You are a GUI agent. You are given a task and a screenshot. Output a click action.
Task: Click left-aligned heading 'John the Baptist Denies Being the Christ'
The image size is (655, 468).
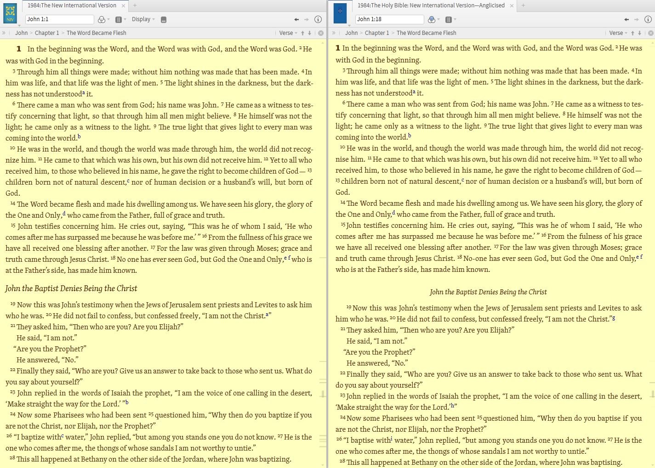tap(71, 288)
